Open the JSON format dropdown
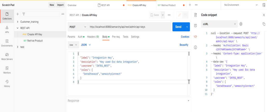Image resolution: width=267 pixels, height=112 pixels. point(86,45)
